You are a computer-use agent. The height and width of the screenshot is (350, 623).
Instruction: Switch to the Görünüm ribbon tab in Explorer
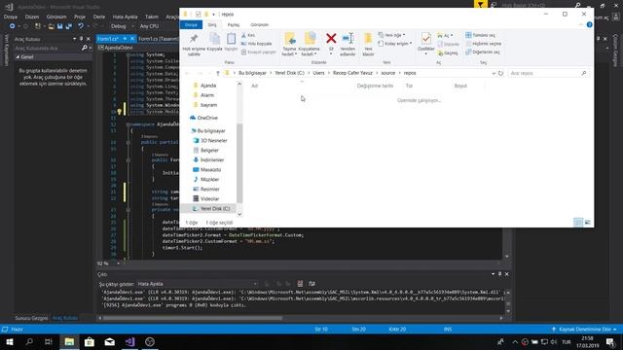coord(260,24)
